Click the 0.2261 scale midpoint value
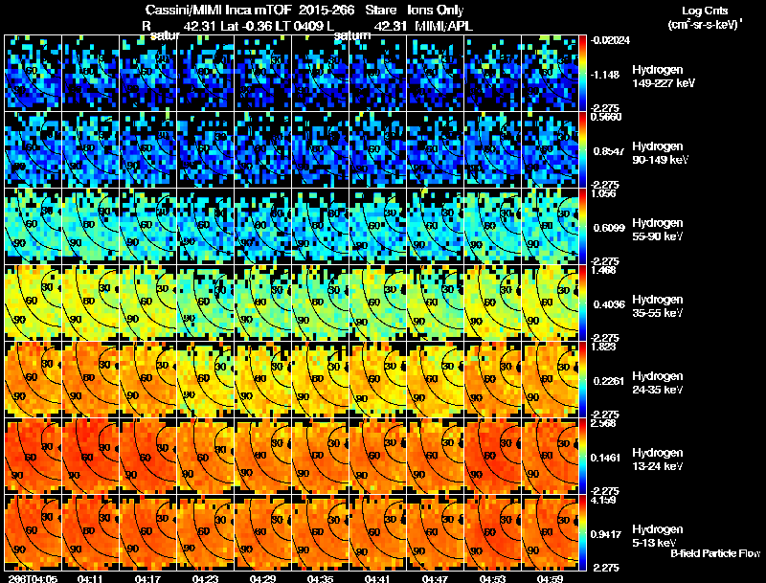 (x=609, y=381)
